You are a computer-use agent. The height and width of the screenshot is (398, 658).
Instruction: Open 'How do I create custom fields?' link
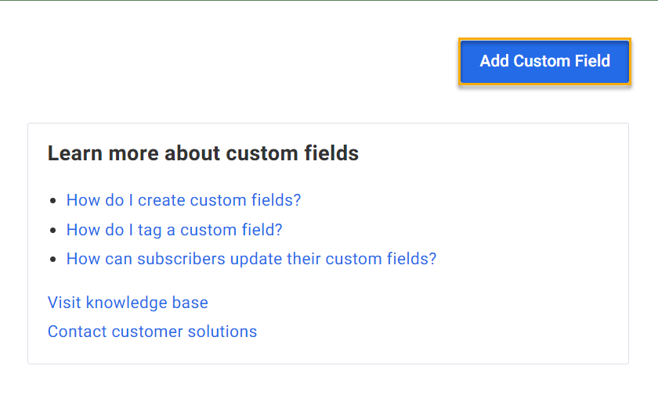(183, 200)
